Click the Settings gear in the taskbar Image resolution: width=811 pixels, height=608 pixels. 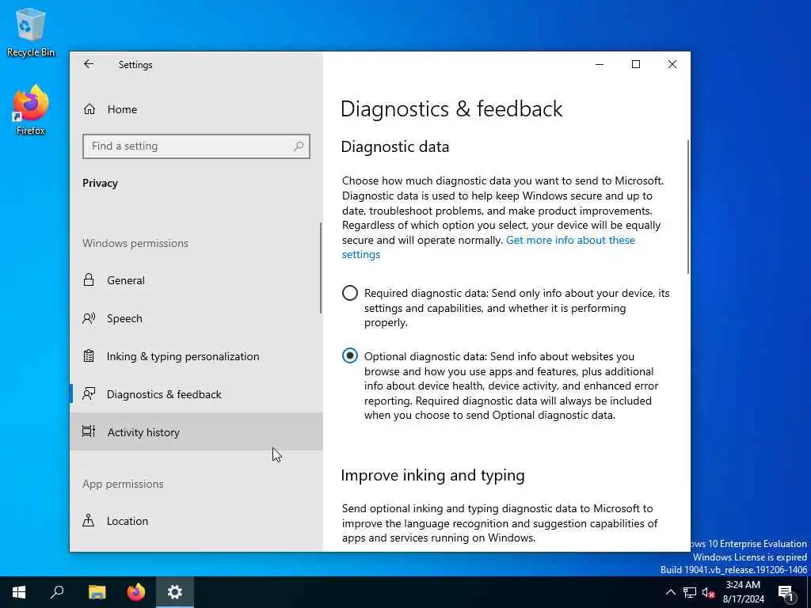(175, 592)
